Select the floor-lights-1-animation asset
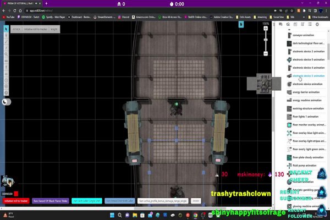The width and height of the screenshot is (330, 220). pos(306,117)
